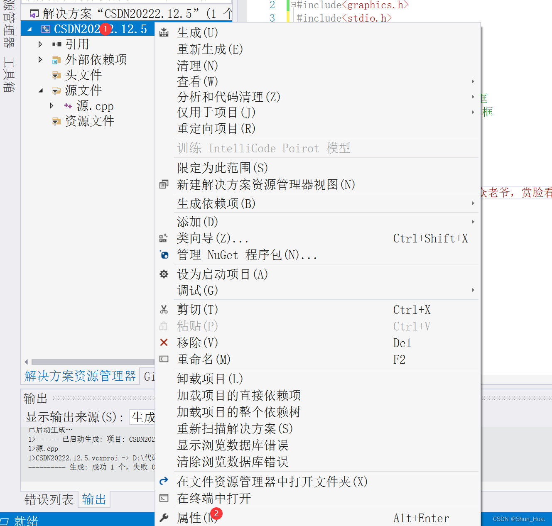Select 加载项目的整个依赖树
Image resolution: width=552 pixels, height=526 pixels.
239,412
